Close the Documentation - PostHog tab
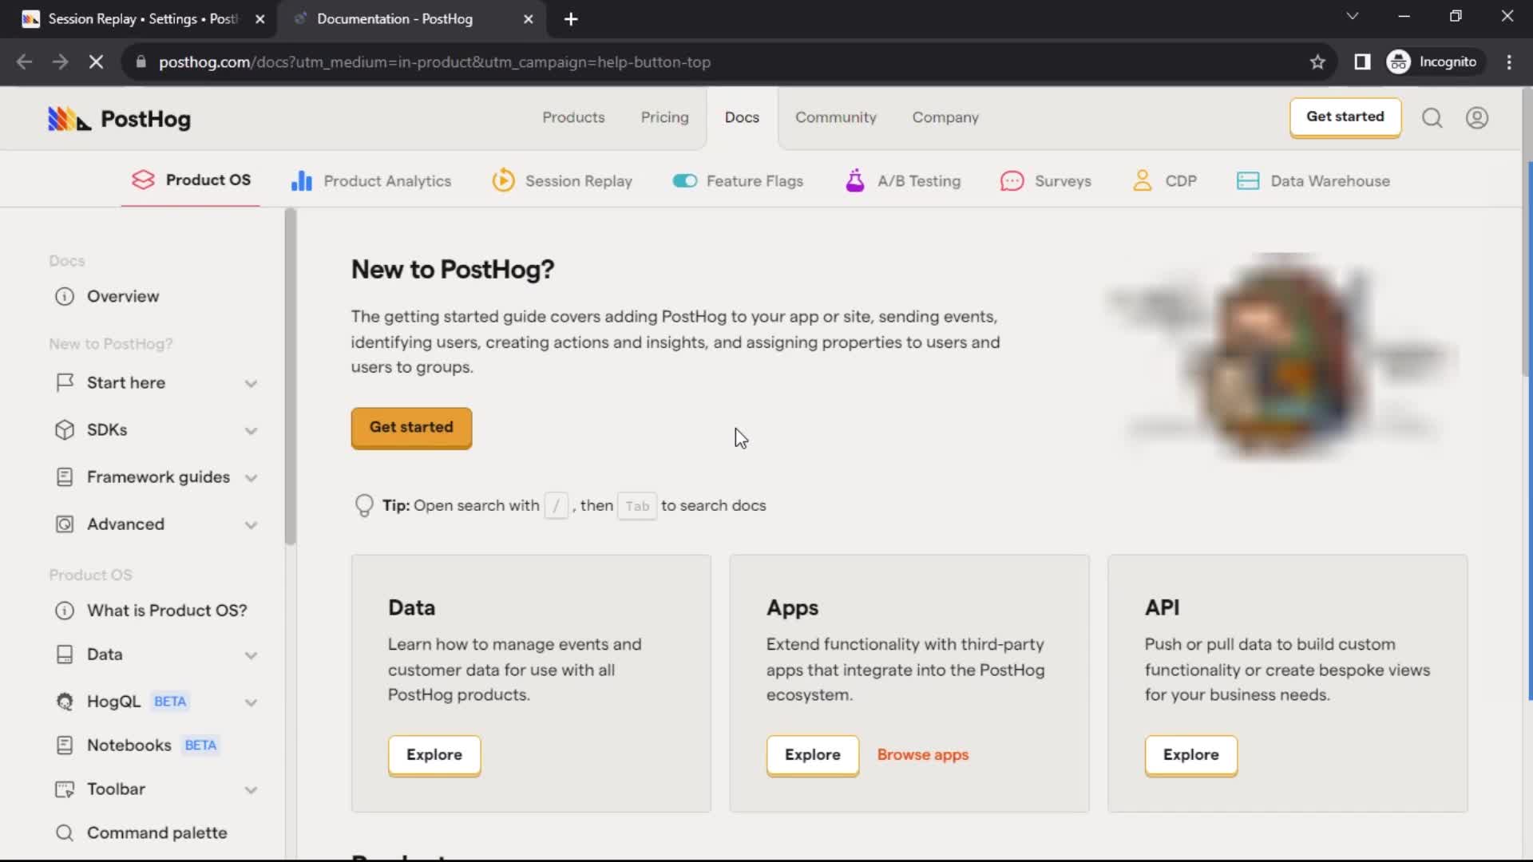The height and width of the screenshot is (862, 1533). [x=528, y=19]
